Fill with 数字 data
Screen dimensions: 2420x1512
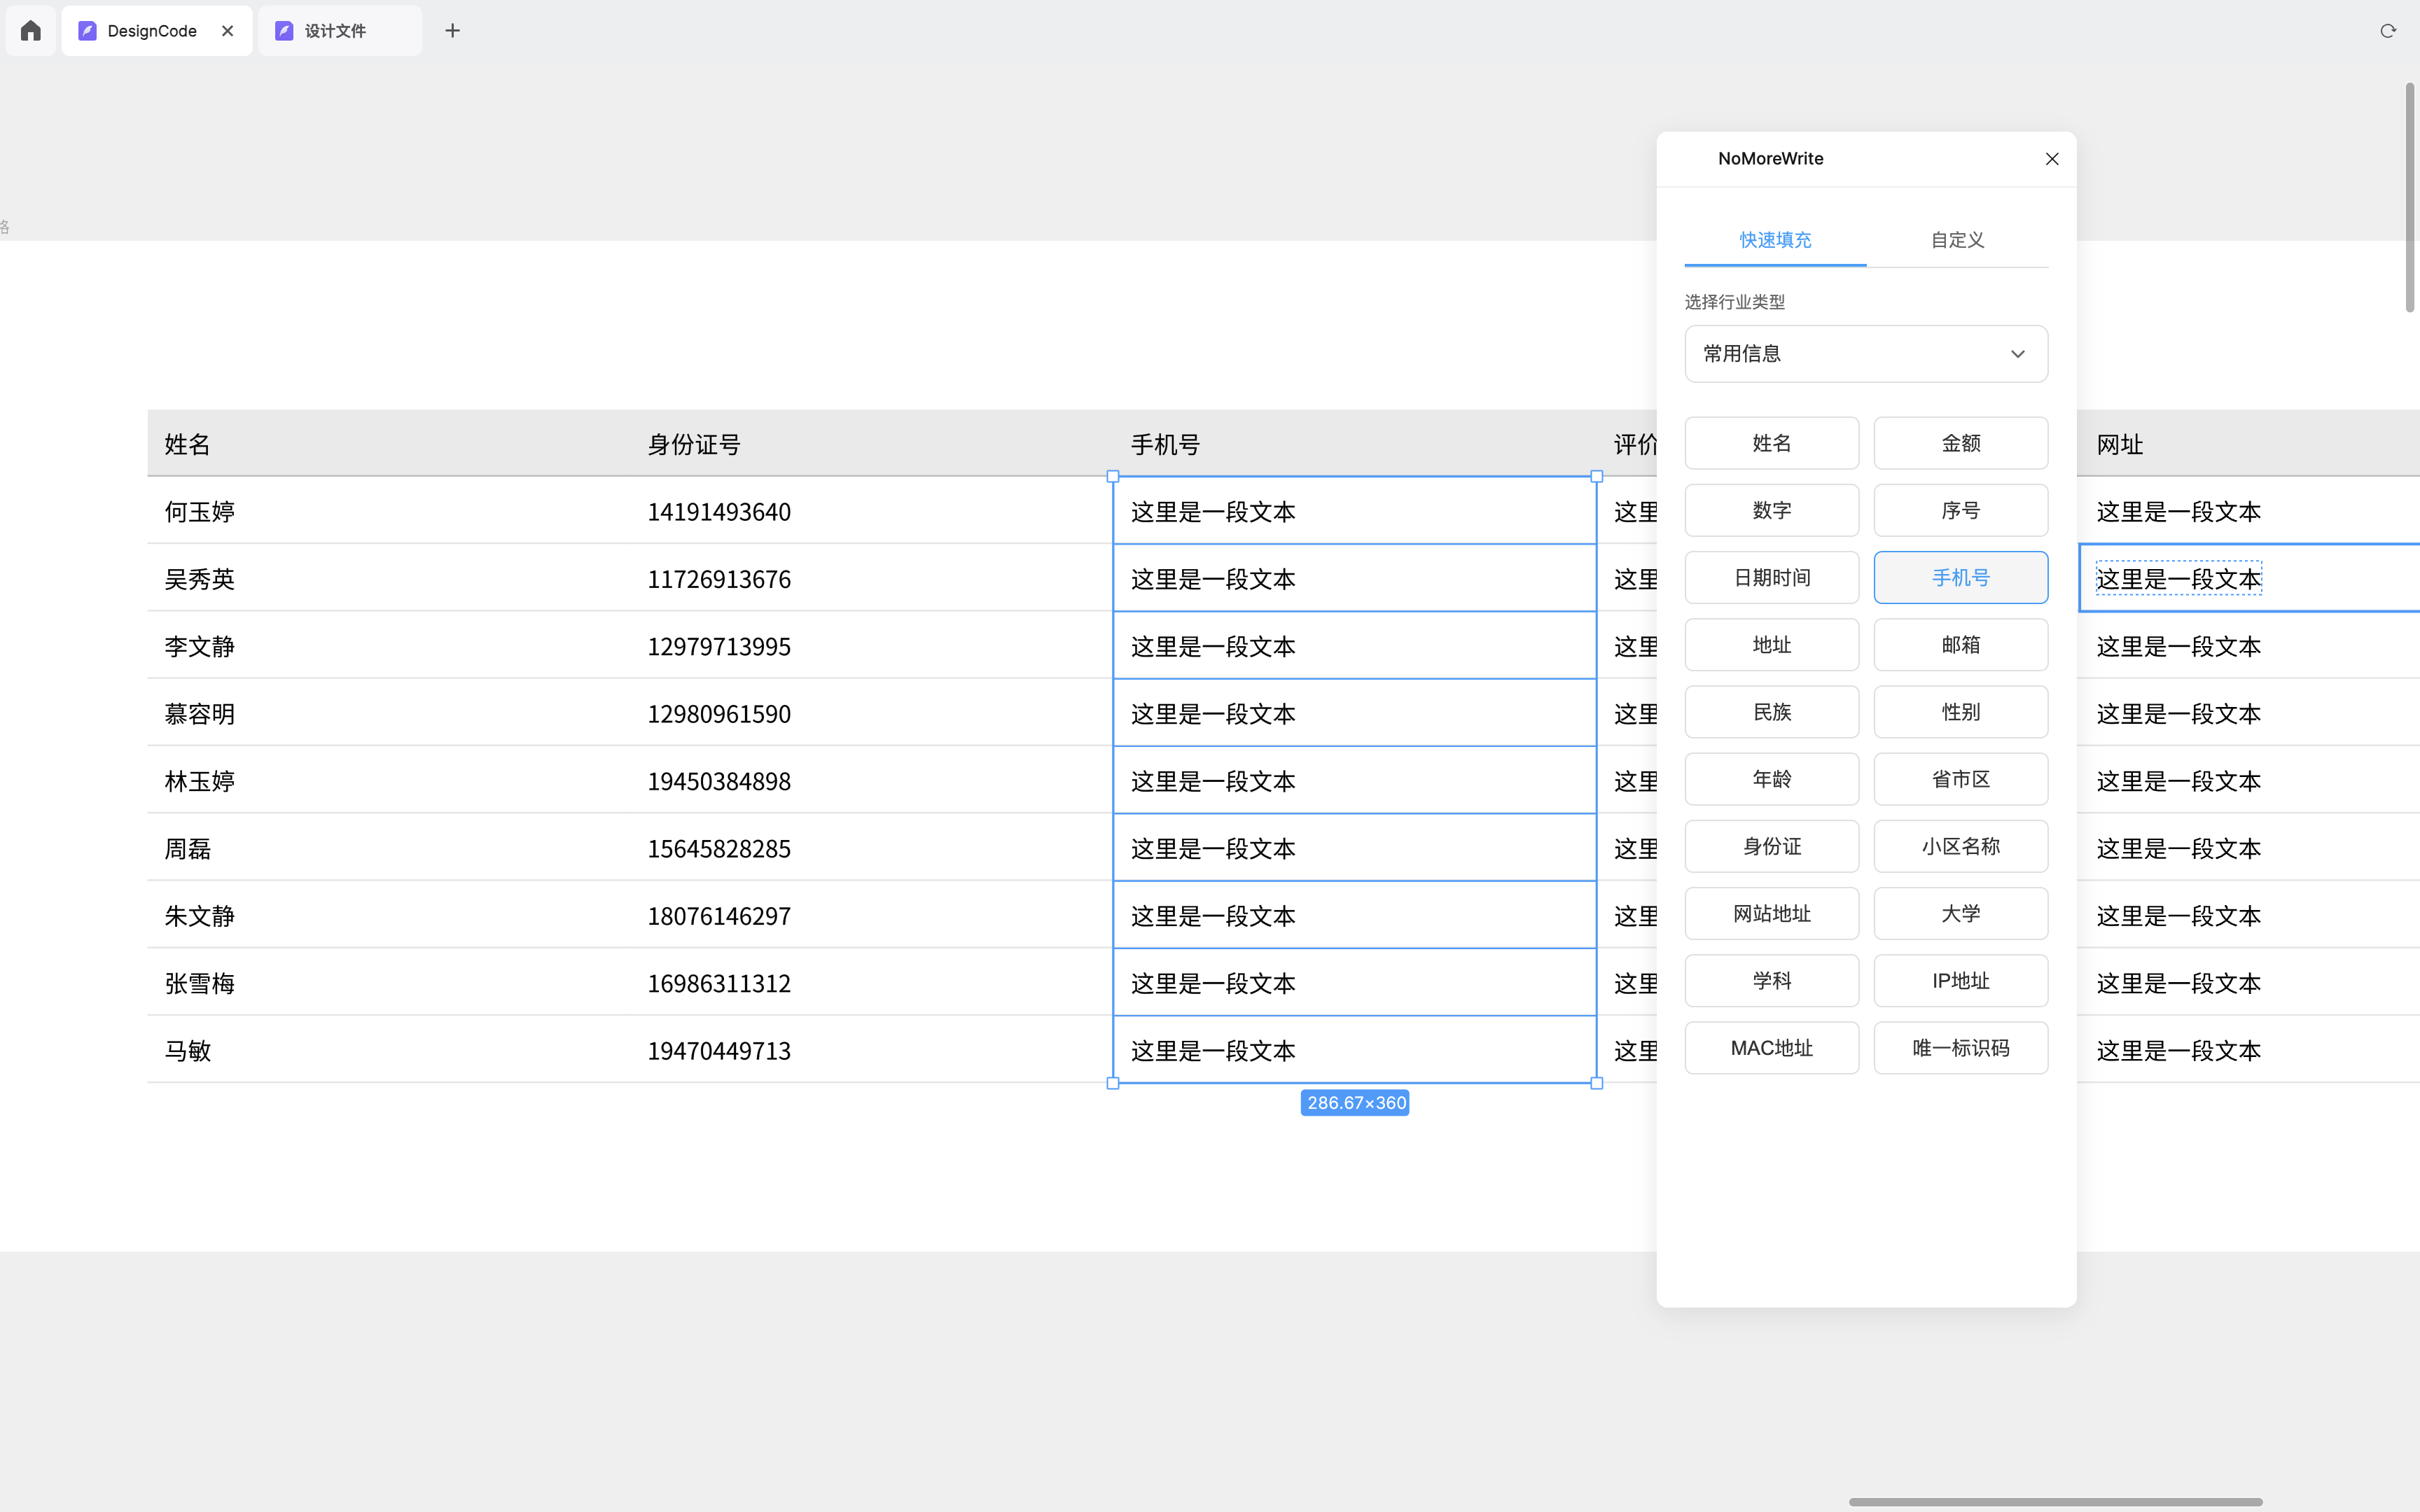pos(1771,510)
